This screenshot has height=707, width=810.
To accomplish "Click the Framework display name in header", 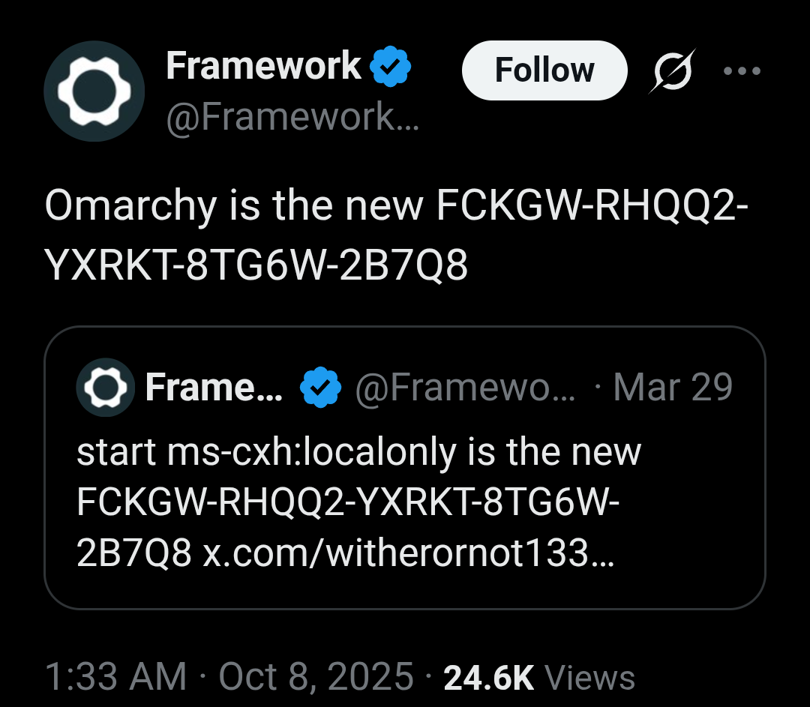I will pyautogui.click(x=263, y=66).
